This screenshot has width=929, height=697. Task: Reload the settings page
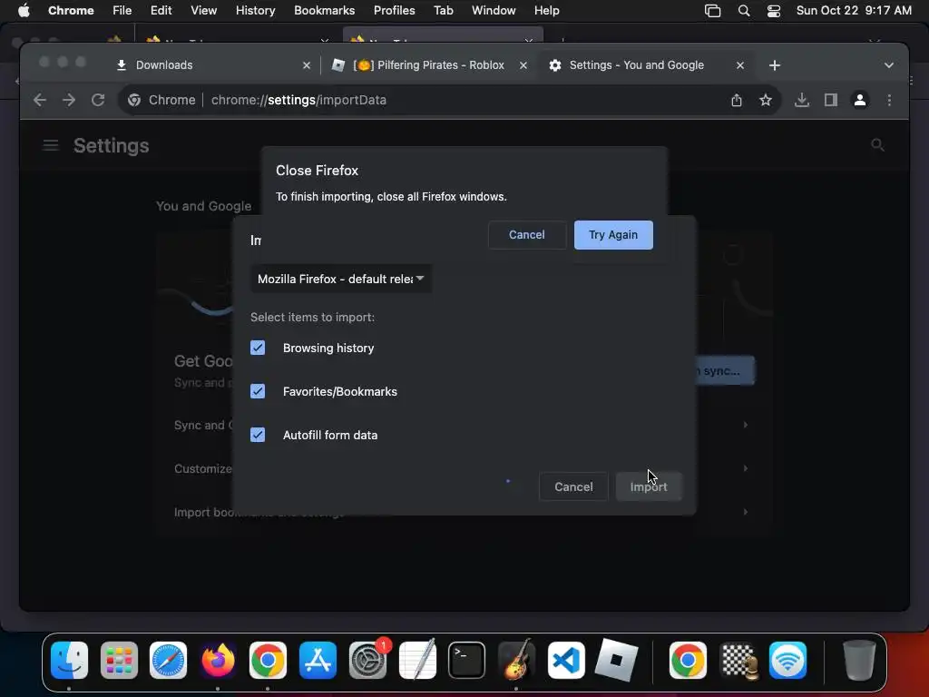[98, 100]
